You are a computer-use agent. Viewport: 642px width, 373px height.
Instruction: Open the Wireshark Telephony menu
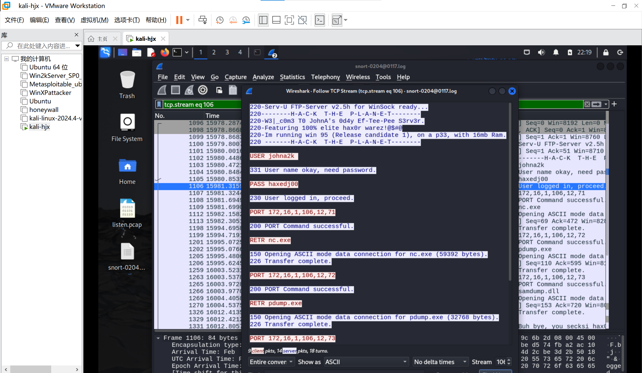coord(325,77)
